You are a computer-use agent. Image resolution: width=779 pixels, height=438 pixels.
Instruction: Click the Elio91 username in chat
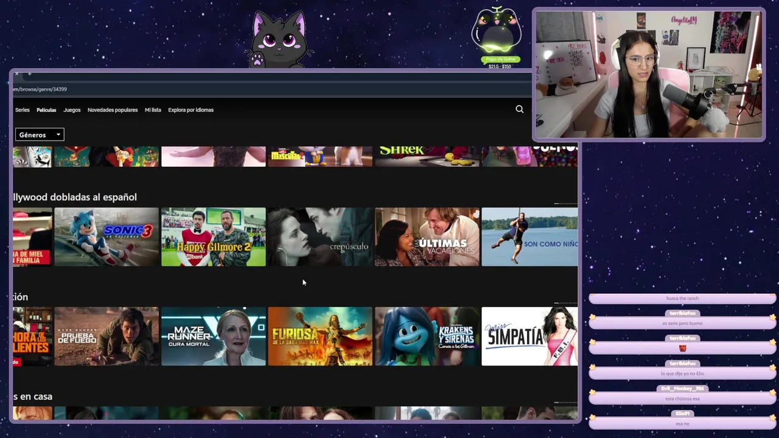pyautogui.click(x=682, y=414)
